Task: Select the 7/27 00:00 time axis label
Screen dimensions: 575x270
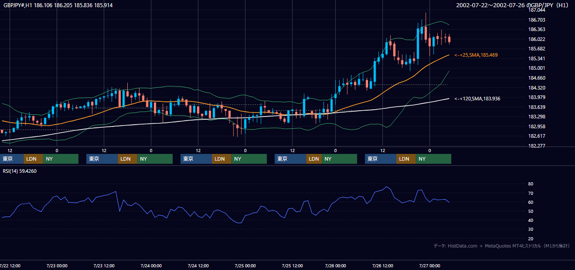Action: tap(429, 265)
